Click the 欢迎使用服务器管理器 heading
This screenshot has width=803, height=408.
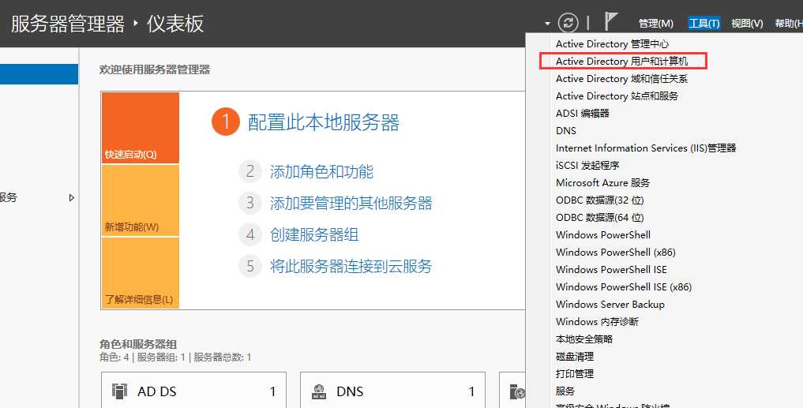point(155,69)
